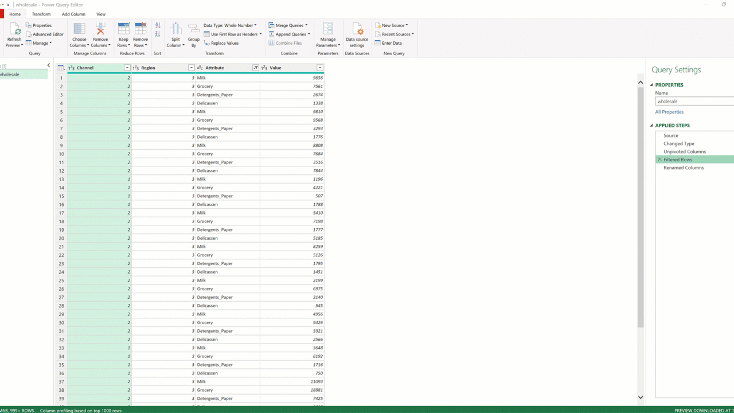Click the Group By icon
The height and width of the screenshot is (413, 734).
[194, 30]
